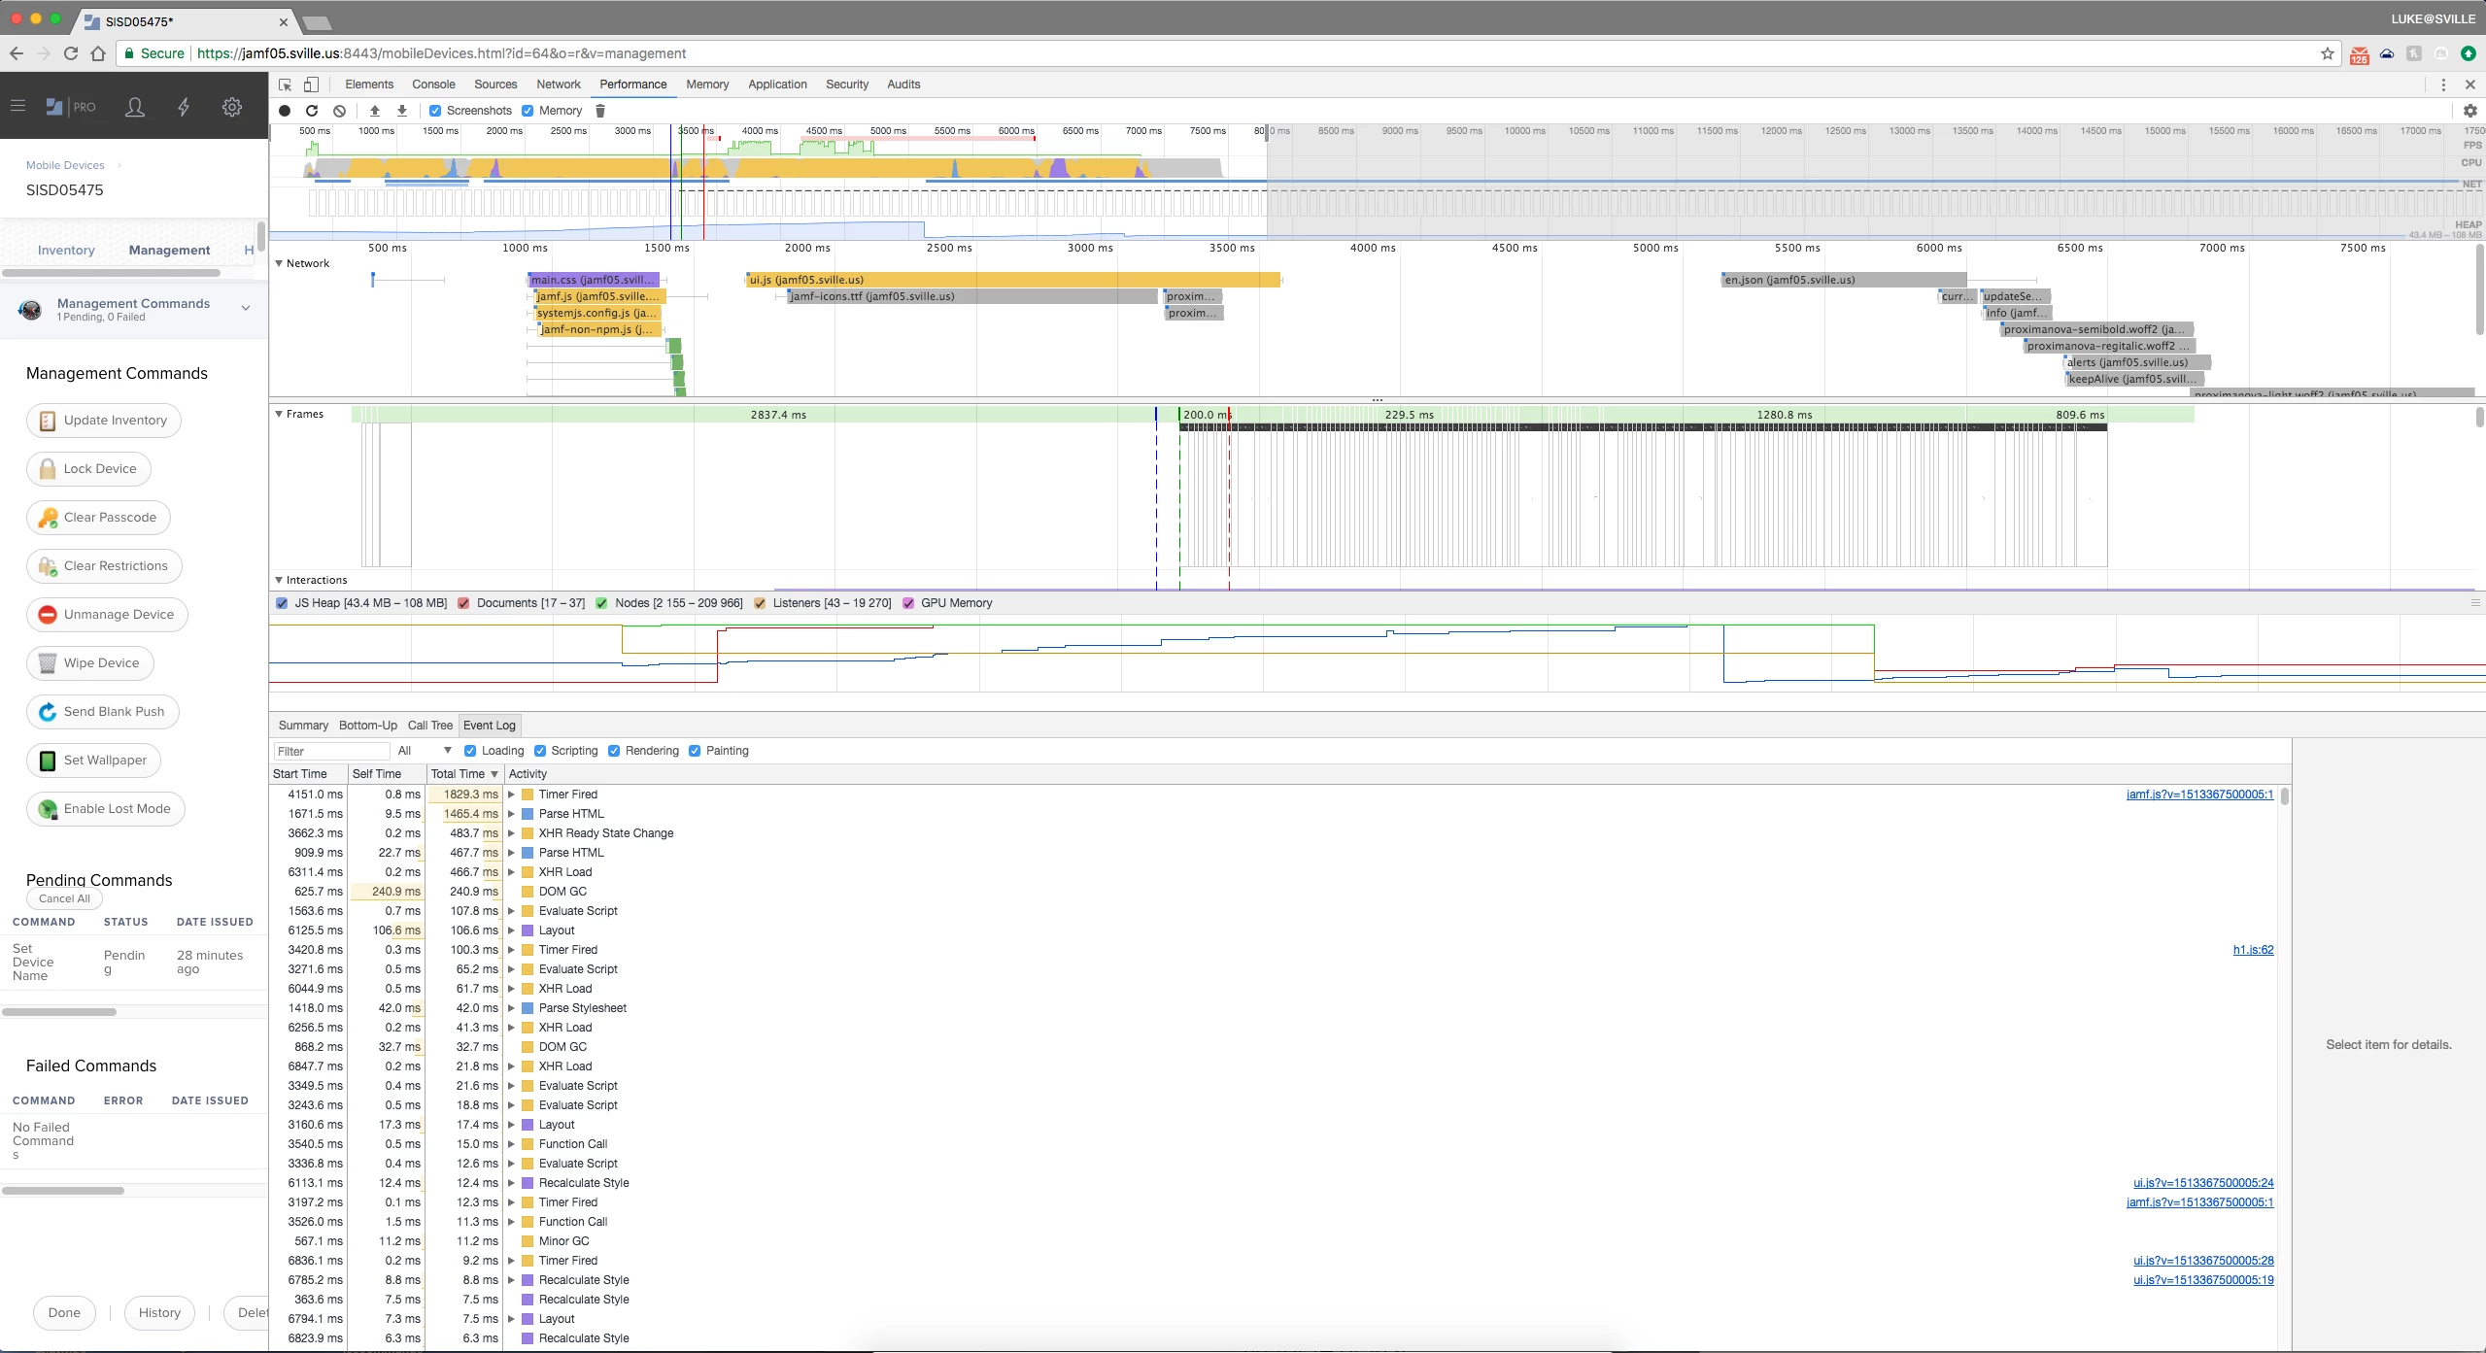Image resolution: width=2486 pixels, height=1353 pixels.
Task: Open the Summary tab
Action: click(x=303, y=726)
